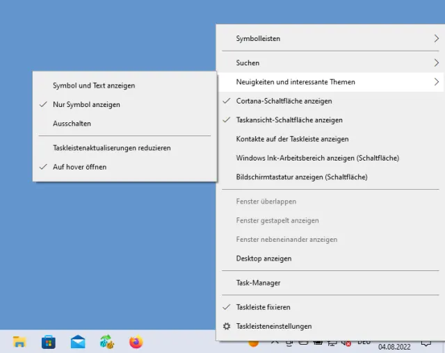Open the notification center icon
The width and height of the screenshot is (445, 353).
tap(426, 343)
